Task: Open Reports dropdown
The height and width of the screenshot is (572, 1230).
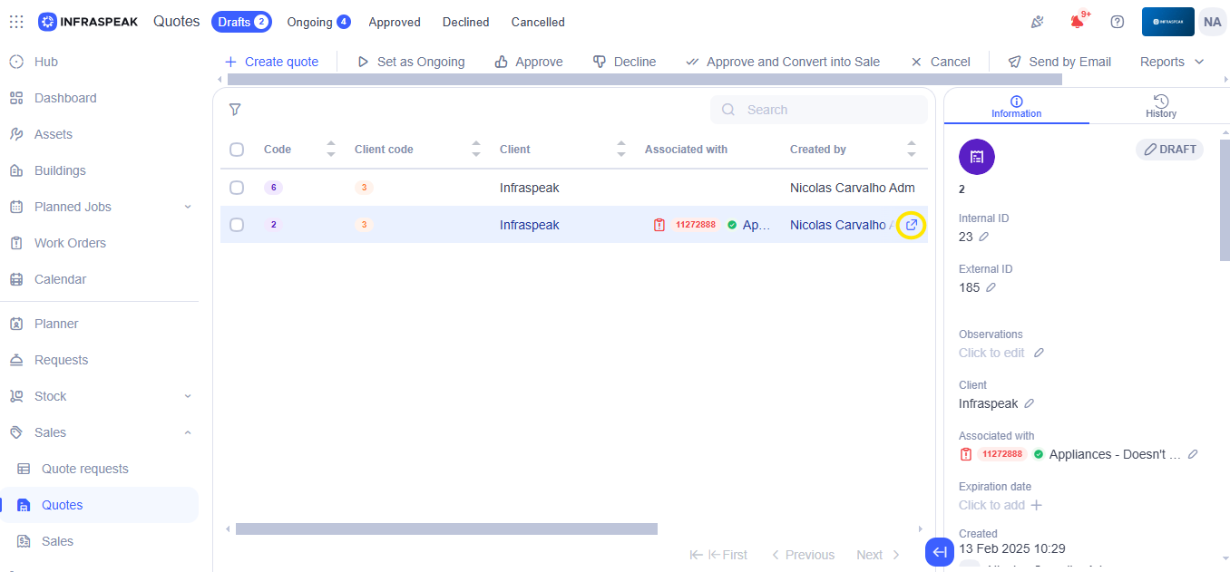Action: click(1172, 62)
